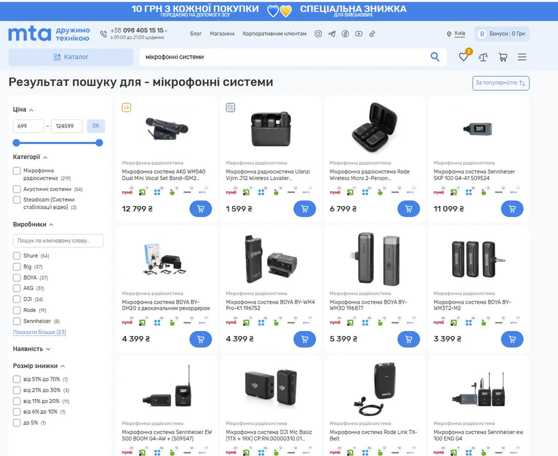Image resolution: width=558 pixels, height=456 pixels.
Task: Open the Telegram channel icon
Action: 331,34
